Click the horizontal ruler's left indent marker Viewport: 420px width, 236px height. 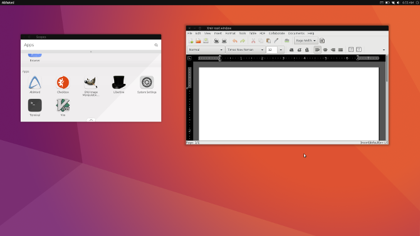point(220,58)
